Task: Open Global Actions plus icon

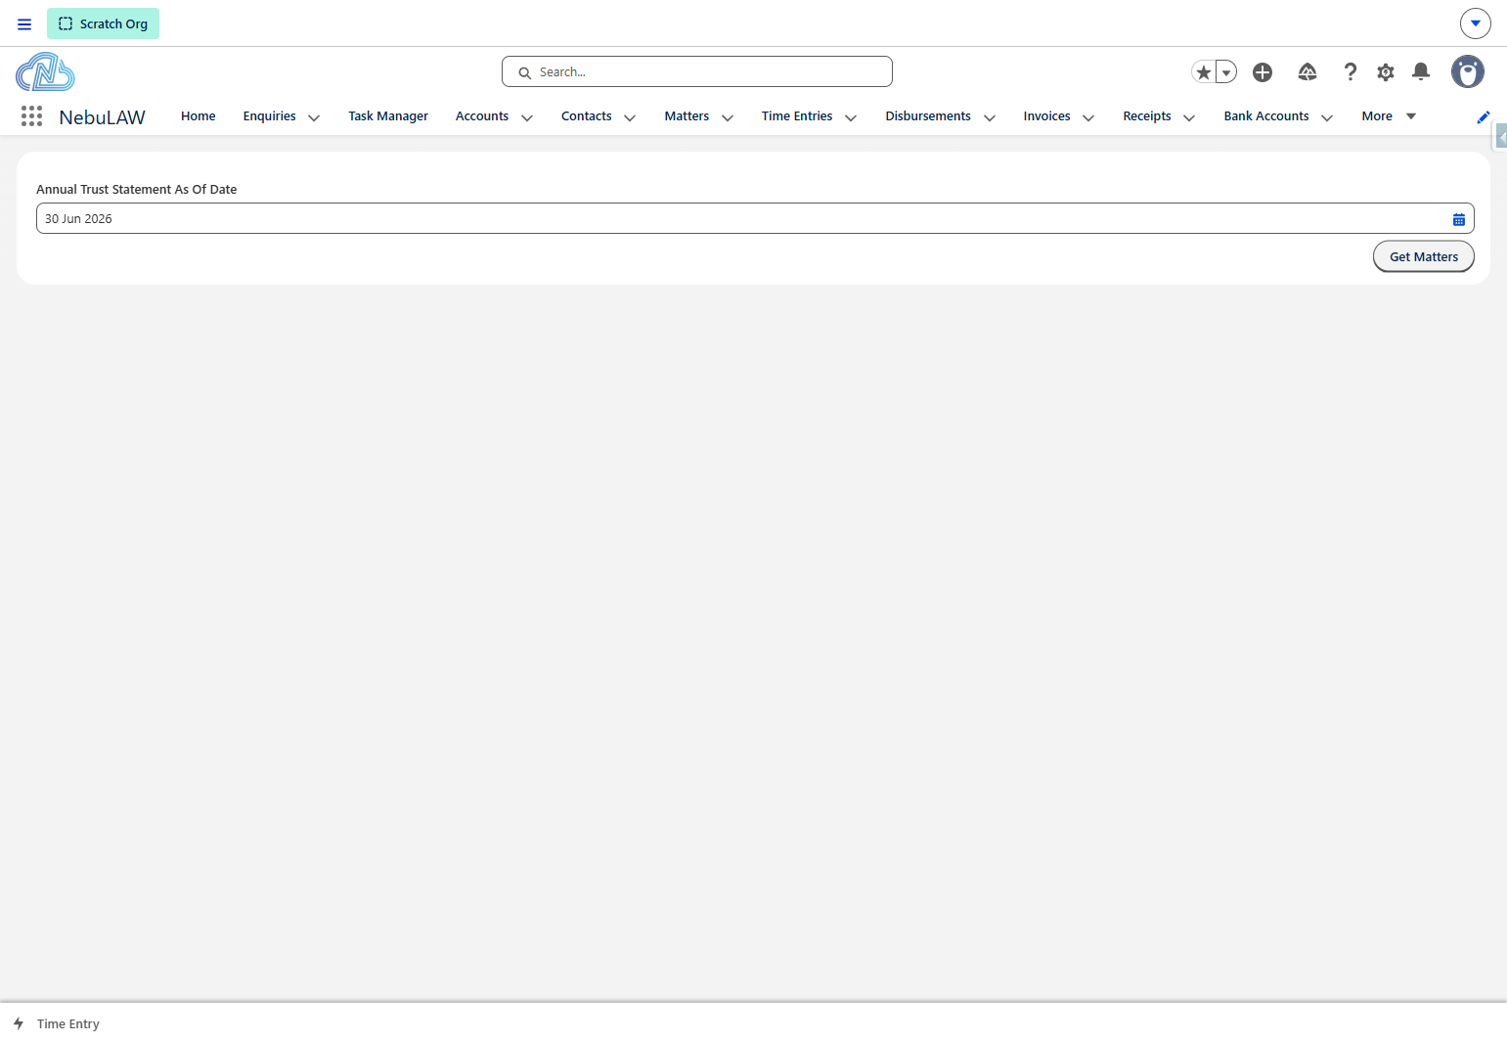Action: (1263, 72)
